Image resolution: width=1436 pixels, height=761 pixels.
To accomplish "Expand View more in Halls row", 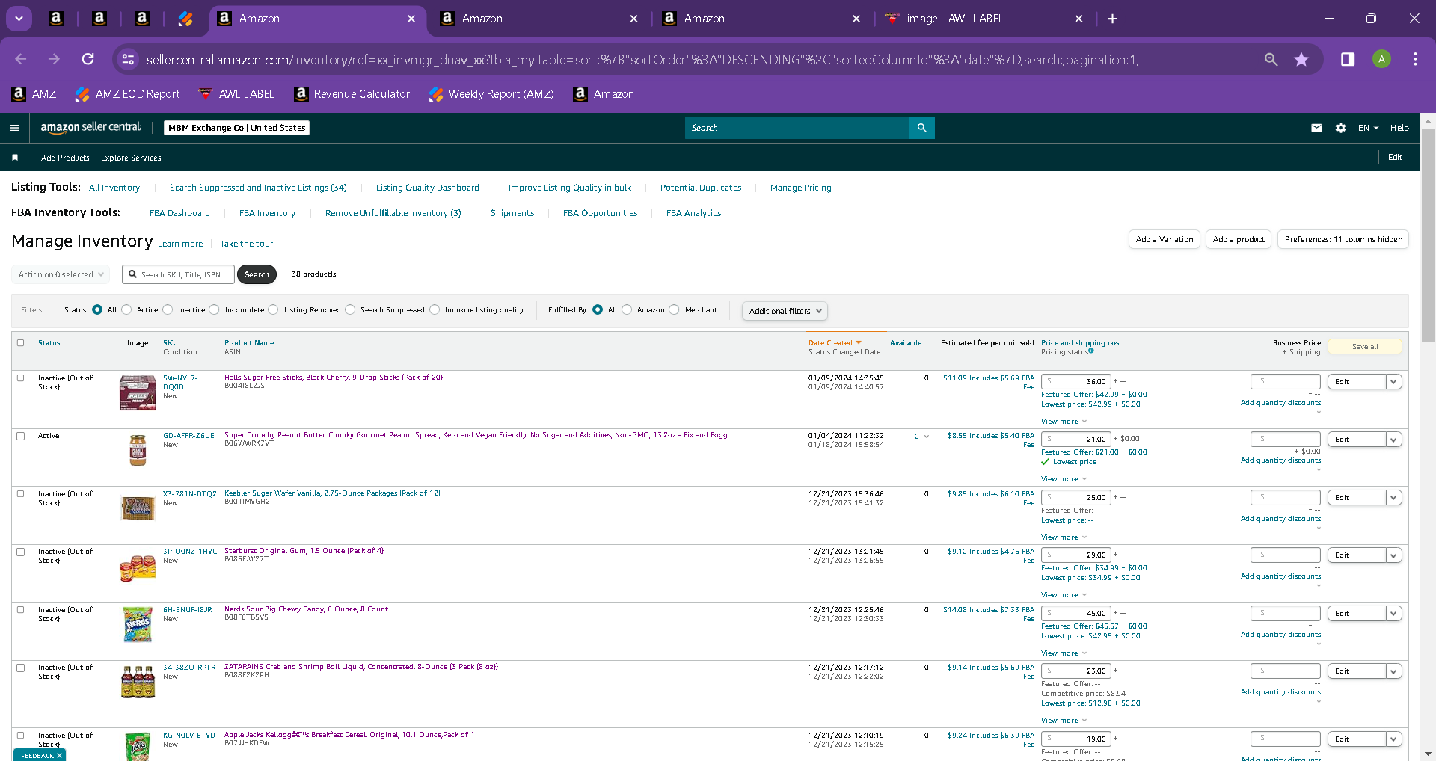I will tap(1064, 422).
